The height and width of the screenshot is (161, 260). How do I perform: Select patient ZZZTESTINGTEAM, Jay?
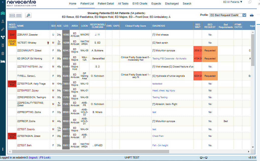tap(30, 66)
